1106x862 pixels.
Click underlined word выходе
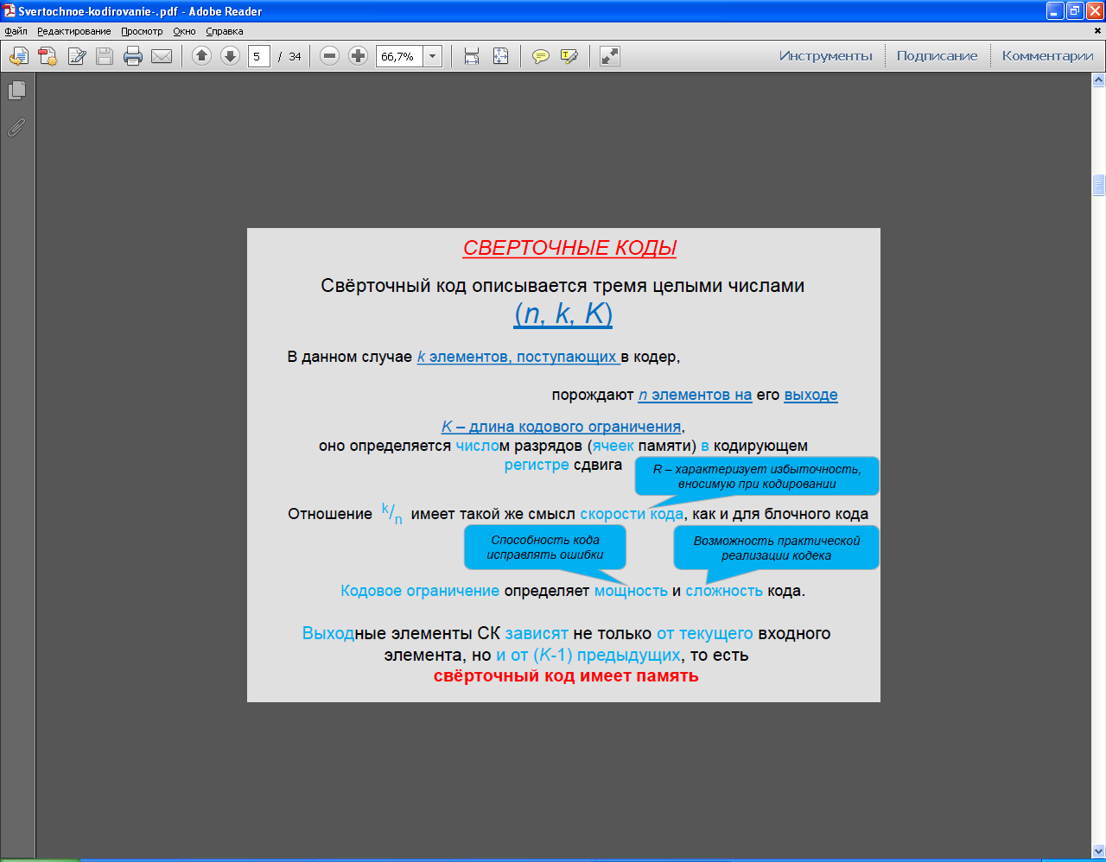pyautogui.click(x=810, y=395)
